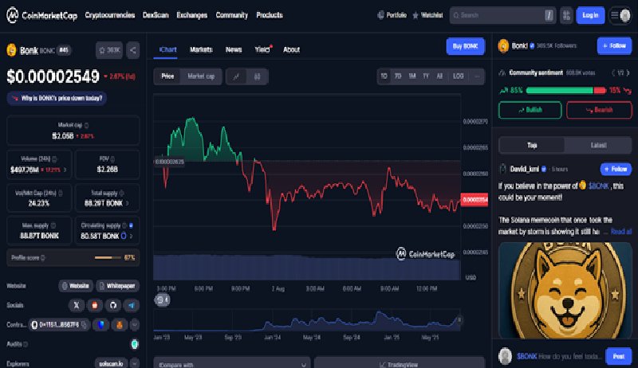Switch community feed to Latest

[598, 145]
